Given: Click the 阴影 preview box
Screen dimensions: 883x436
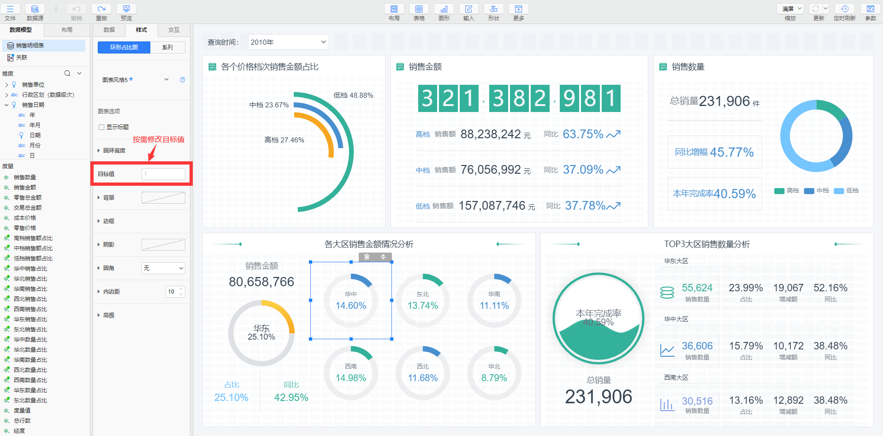Looking at the screenshot, I should coord(163,245).
